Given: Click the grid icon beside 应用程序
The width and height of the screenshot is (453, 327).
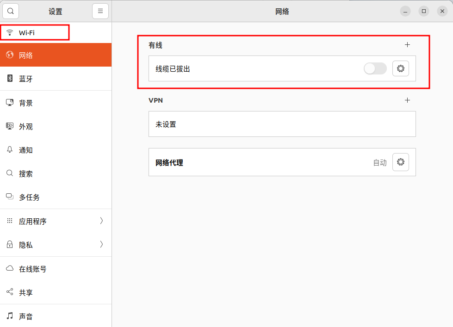Looking at the screenshot, I should 10,221.
